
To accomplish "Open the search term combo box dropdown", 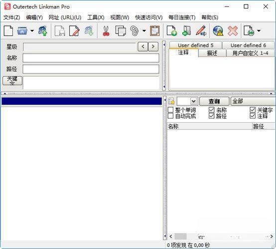I will coord(193,102).
